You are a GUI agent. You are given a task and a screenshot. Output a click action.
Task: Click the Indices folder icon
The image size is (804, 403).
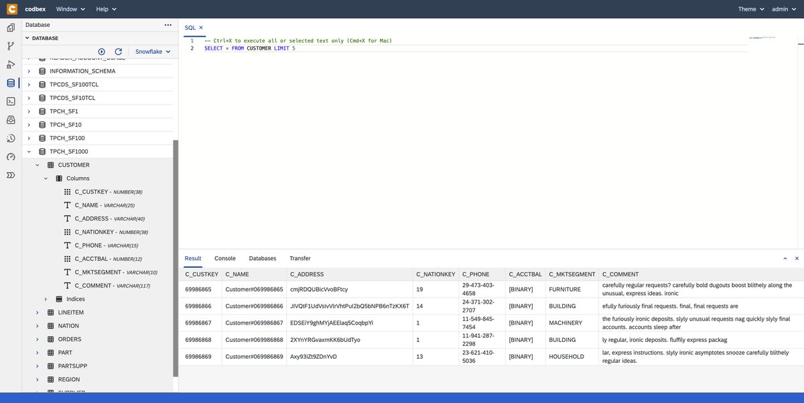coord(59,299)
